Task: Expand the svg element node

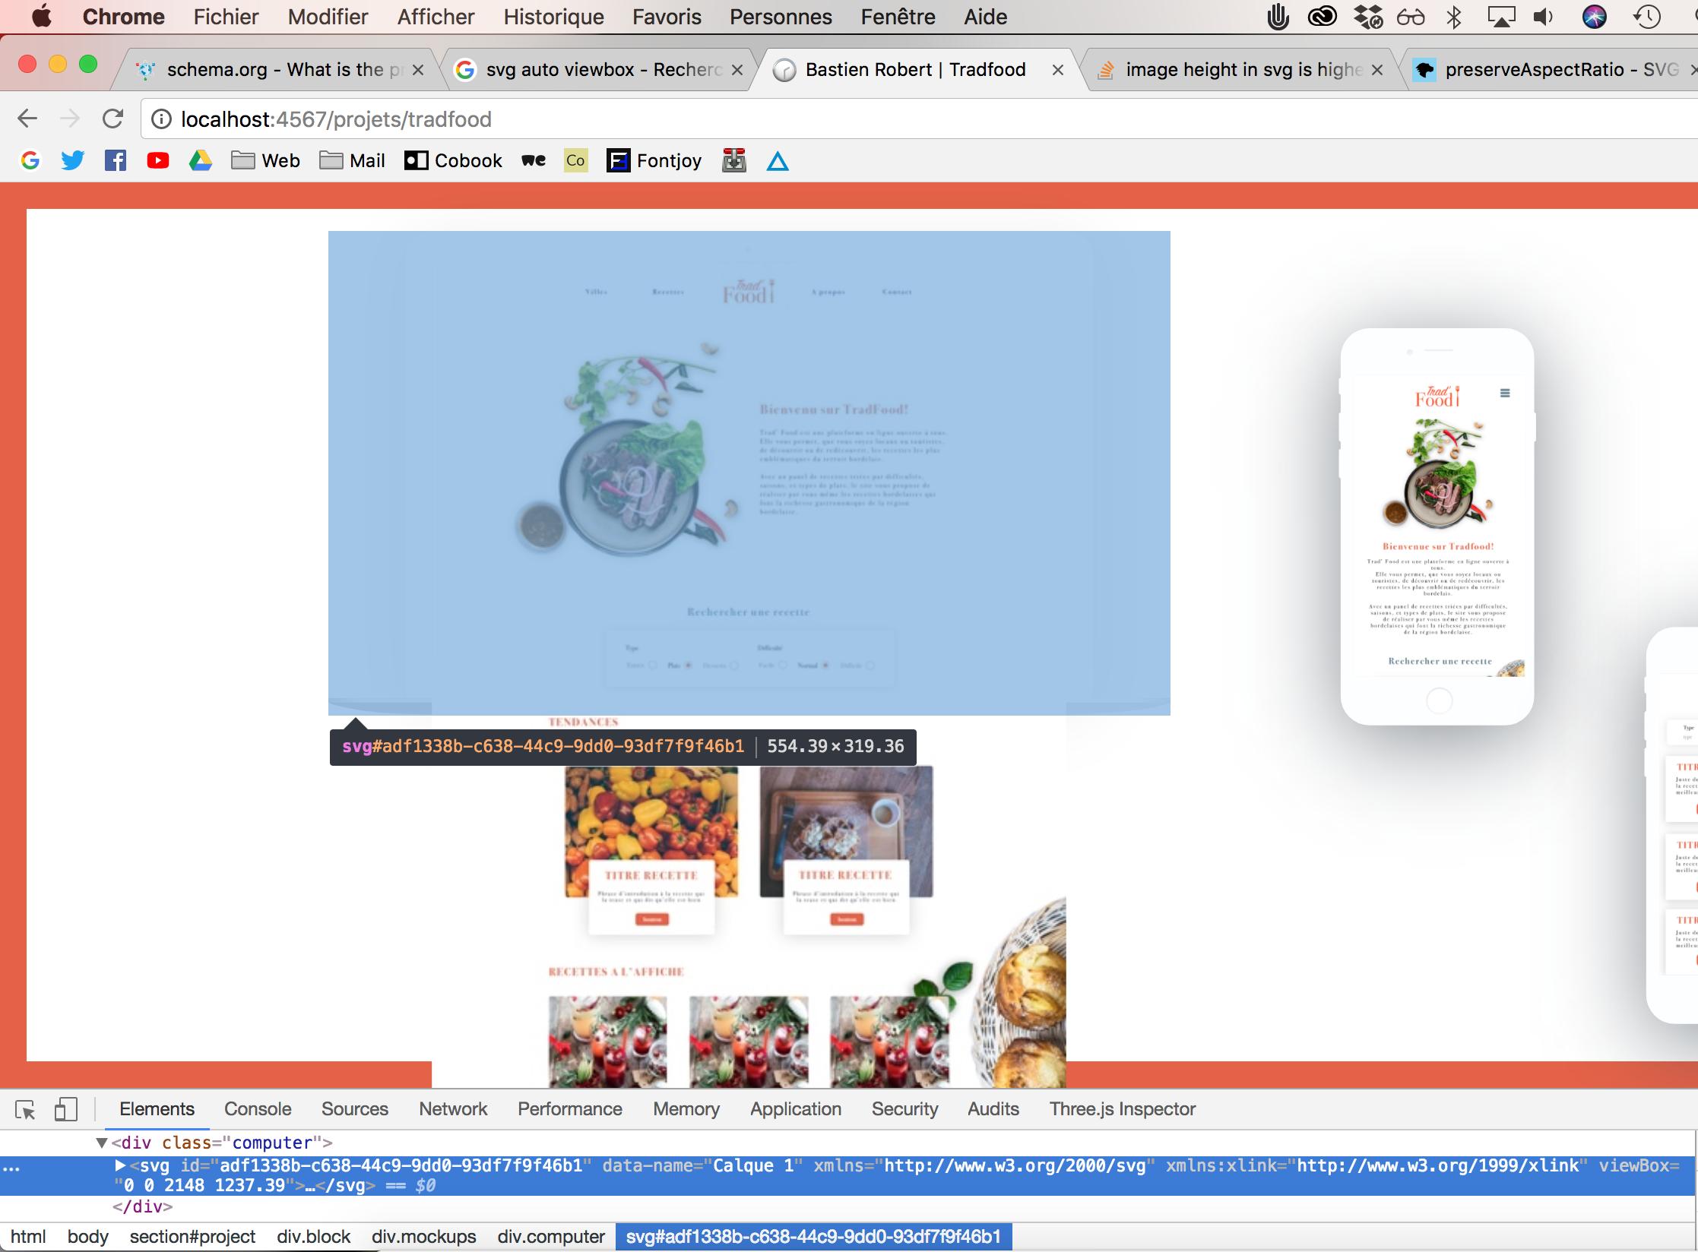Action: click(120, 1165)
